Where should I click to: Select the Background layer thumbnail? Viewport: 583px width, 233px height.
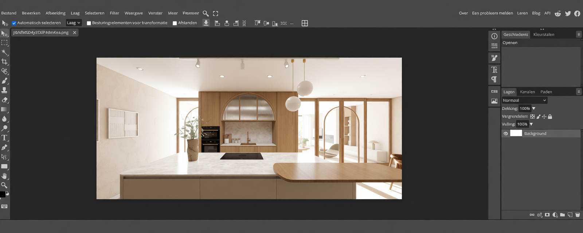click(x=516, y=133)
